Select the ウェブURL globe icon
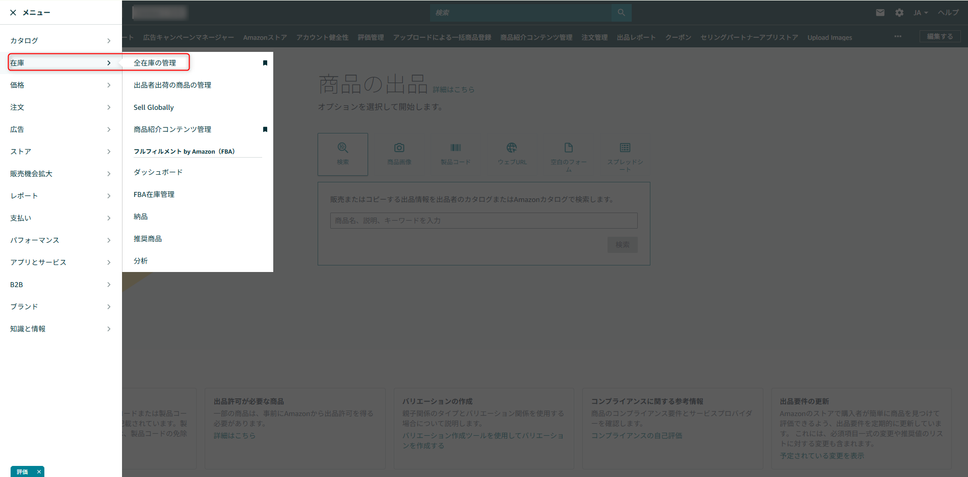 (x=512, y=148)
